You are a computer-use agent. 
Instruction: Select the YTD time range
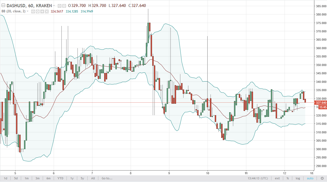point(60,178)
